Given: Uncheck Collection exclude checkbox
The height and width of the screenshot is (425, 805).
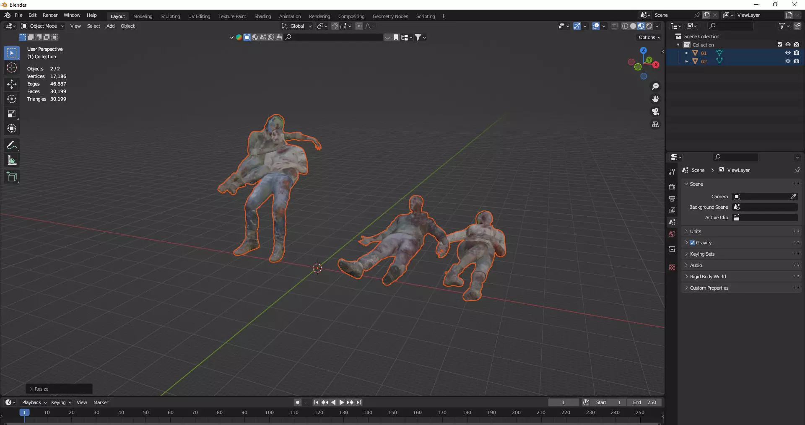Looking at the screenshot, I should (780, 44).
